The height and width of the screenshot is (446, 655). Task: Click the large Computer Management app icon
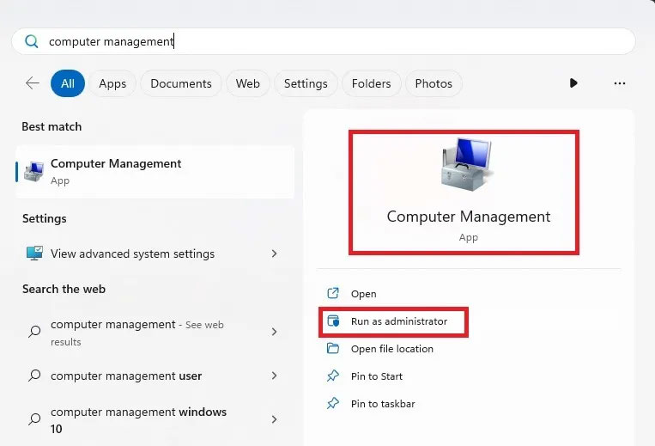468,166
